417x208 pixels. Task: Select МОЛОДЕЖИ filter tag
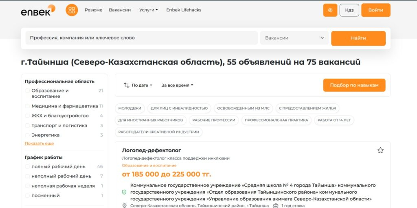tap(130, 108)
